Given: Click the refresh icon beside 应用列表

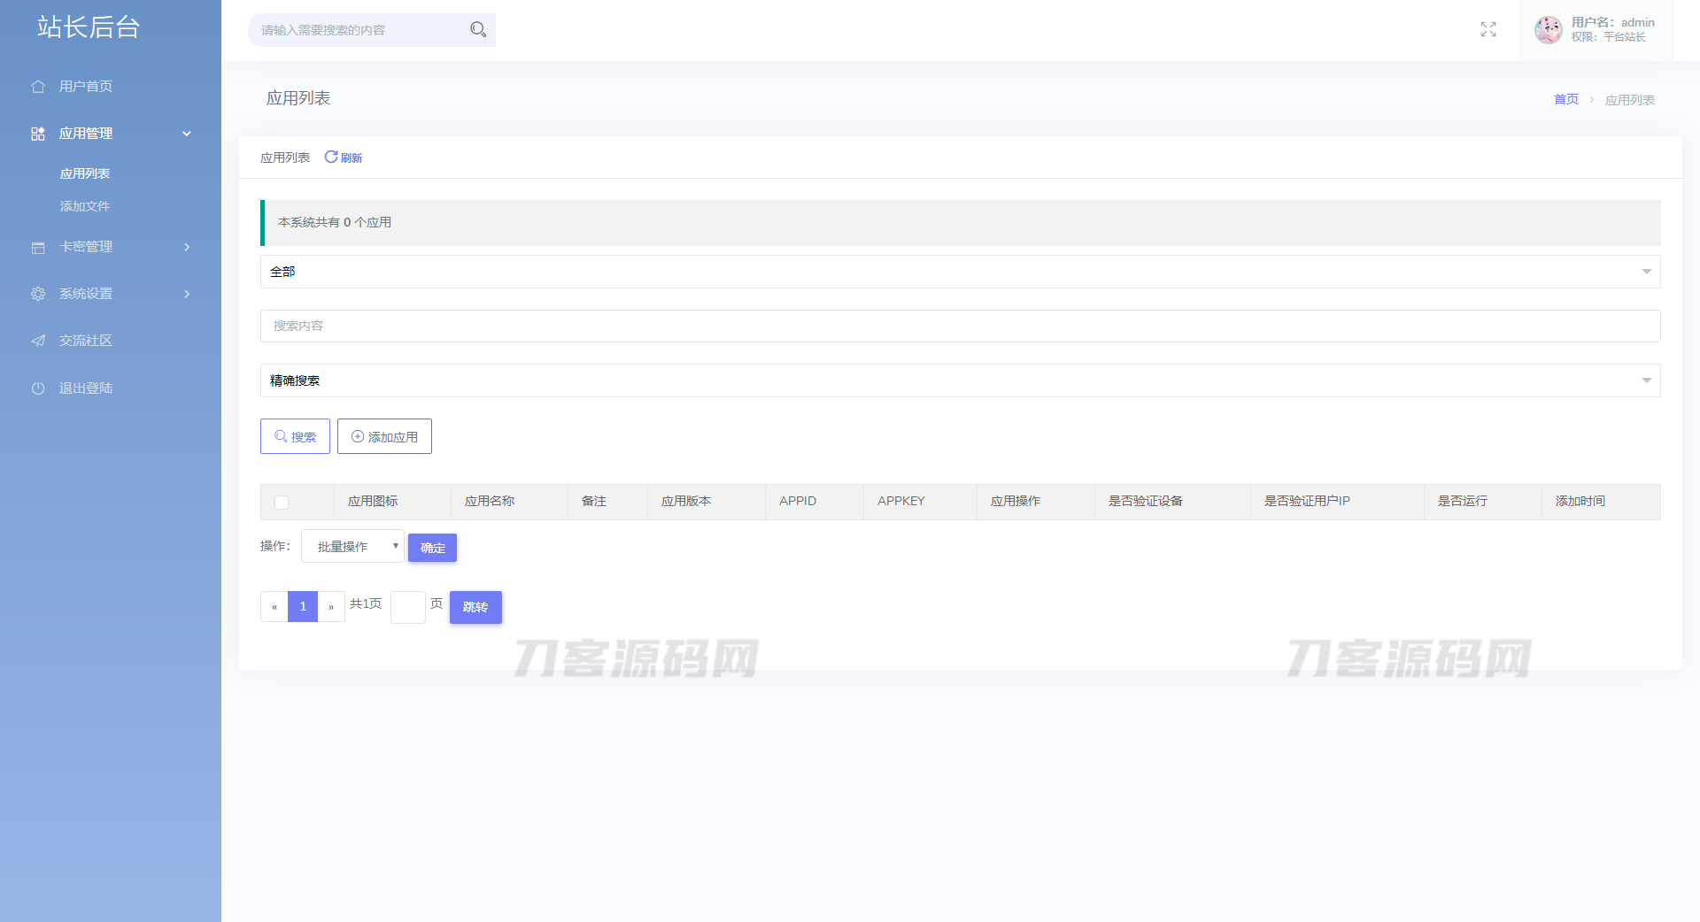Looking at the screenshot, I should (x=331, y=157).
